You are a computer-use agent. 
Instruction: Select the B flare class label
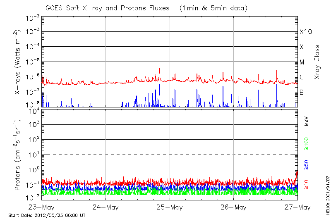pos(302,92)
